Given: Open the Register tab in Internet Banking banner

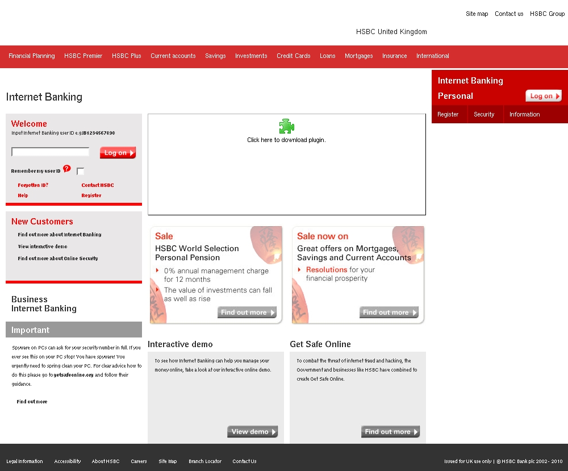Looking at the screenshot, I should [448, 115].
